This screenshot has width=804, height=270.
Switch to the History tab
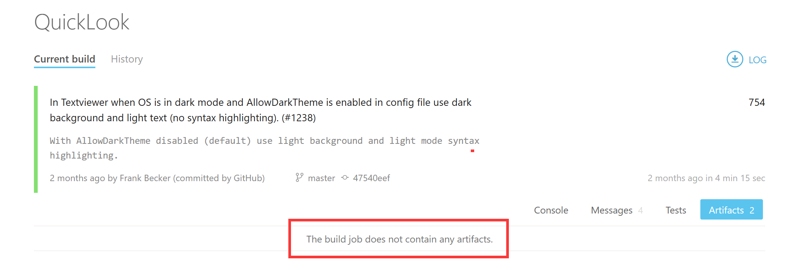point(127,59)
